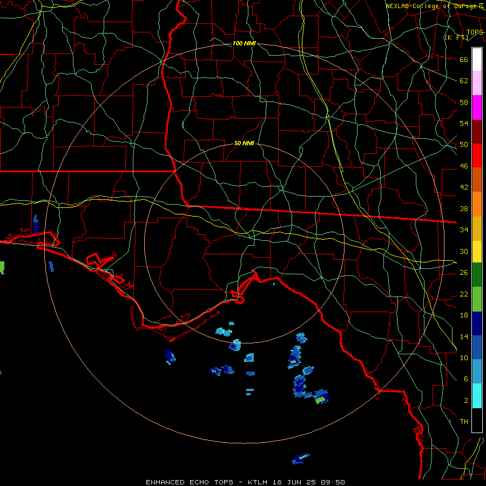Click the "54" scale value
Image resolution: width=486 pixels, height=486 pixels.
point(464,123)
